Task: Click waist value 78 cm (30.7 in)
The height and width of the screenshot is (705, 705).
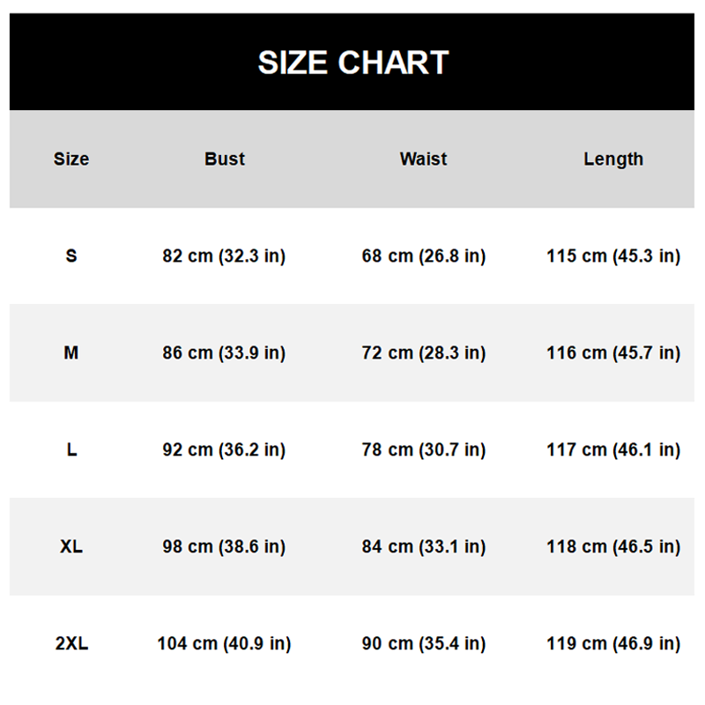Action: pyautogui.click(x=423, y=450)
